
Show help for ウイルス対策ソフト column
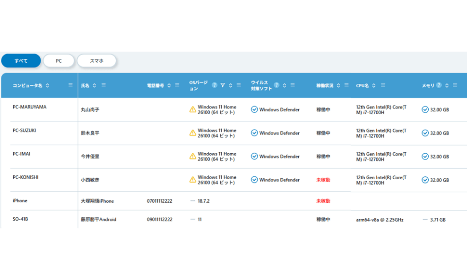click(277, 85)
